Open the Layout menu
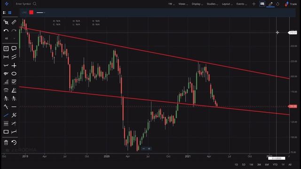Image resolution: width=301 pixels, height=169 pixels. click(227, 4)
